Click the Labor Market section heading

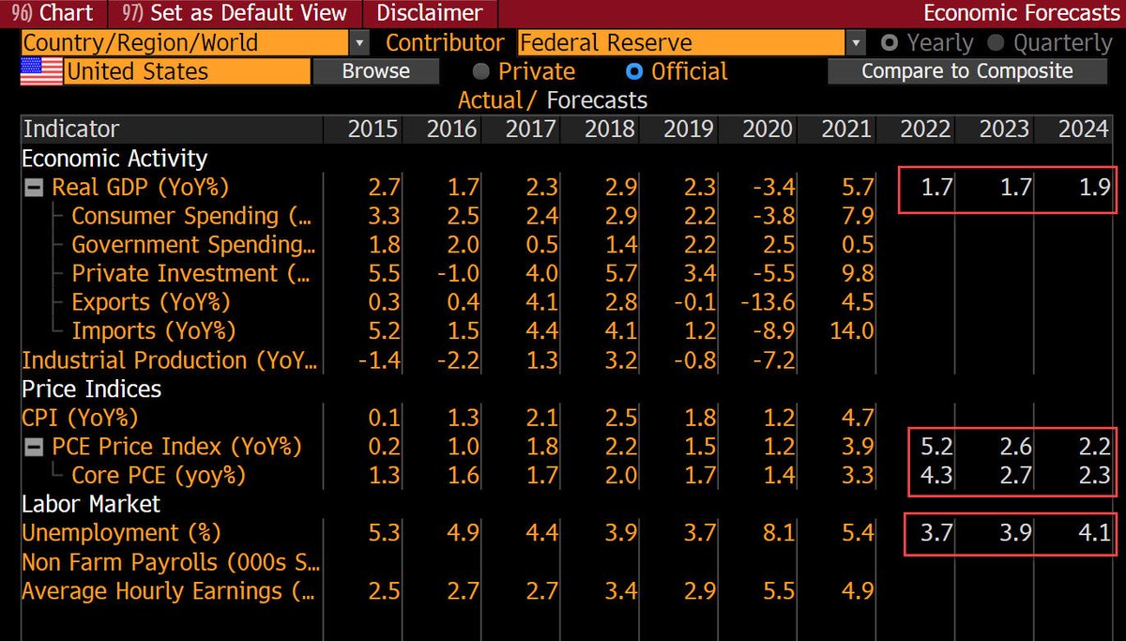click(x=91, y=504)
